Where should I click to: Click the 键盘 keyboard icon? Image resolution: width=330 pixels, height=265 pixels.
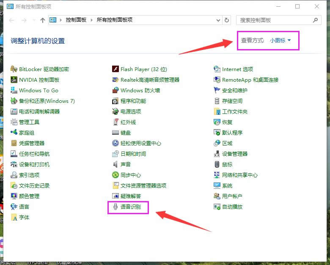click(x=115, y=132)
